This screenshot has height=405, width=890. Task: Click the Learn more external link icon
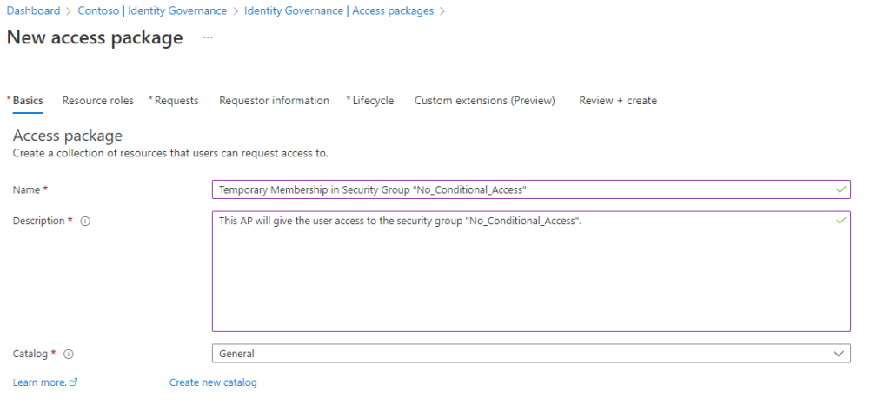[74, 383]
